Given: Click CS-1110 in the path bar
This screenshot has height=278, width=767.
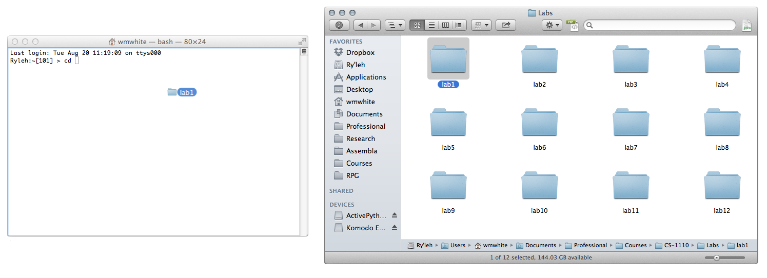Looking at the screenshot, I should pos(676,245).
